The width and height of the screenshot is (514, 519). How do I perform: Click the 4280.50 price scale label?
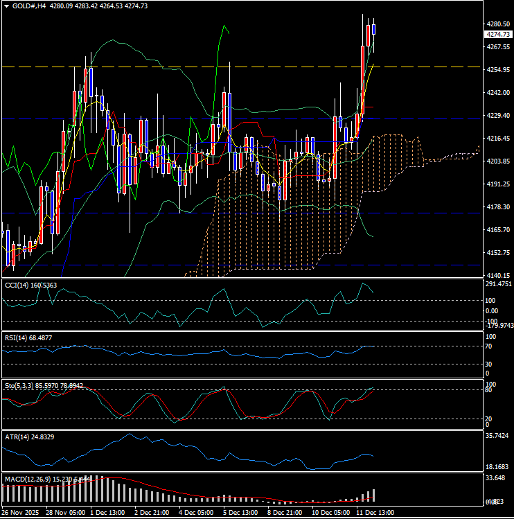[x=497, y=24]
